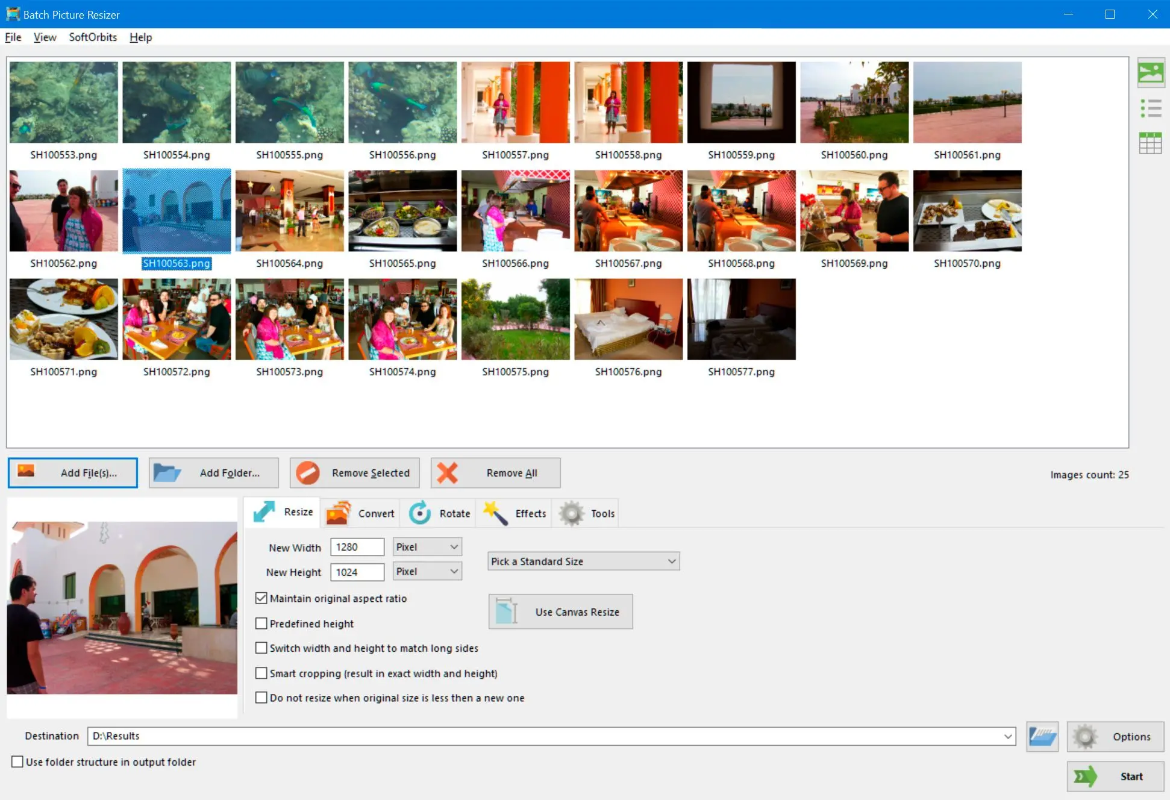
Task: Open the File menu
Action: pyautogui.click(x=13, y=37)
